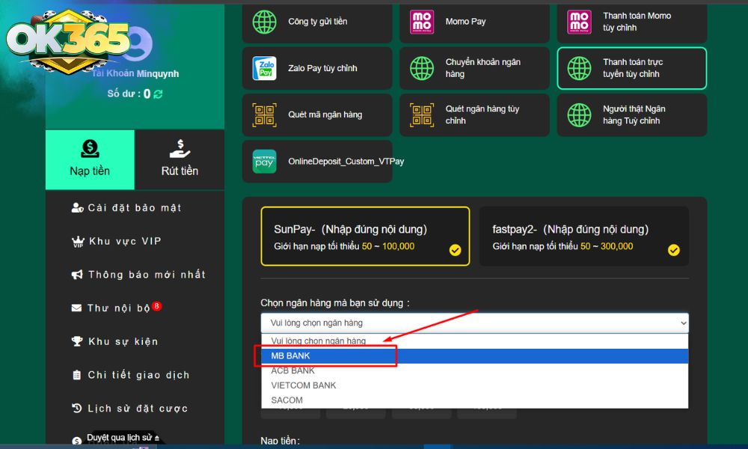Image resolution: width=748 pixels, height=449 pixels.
Task: Choose ACB BANK option in the list
Action: click(x=292, y=370)
